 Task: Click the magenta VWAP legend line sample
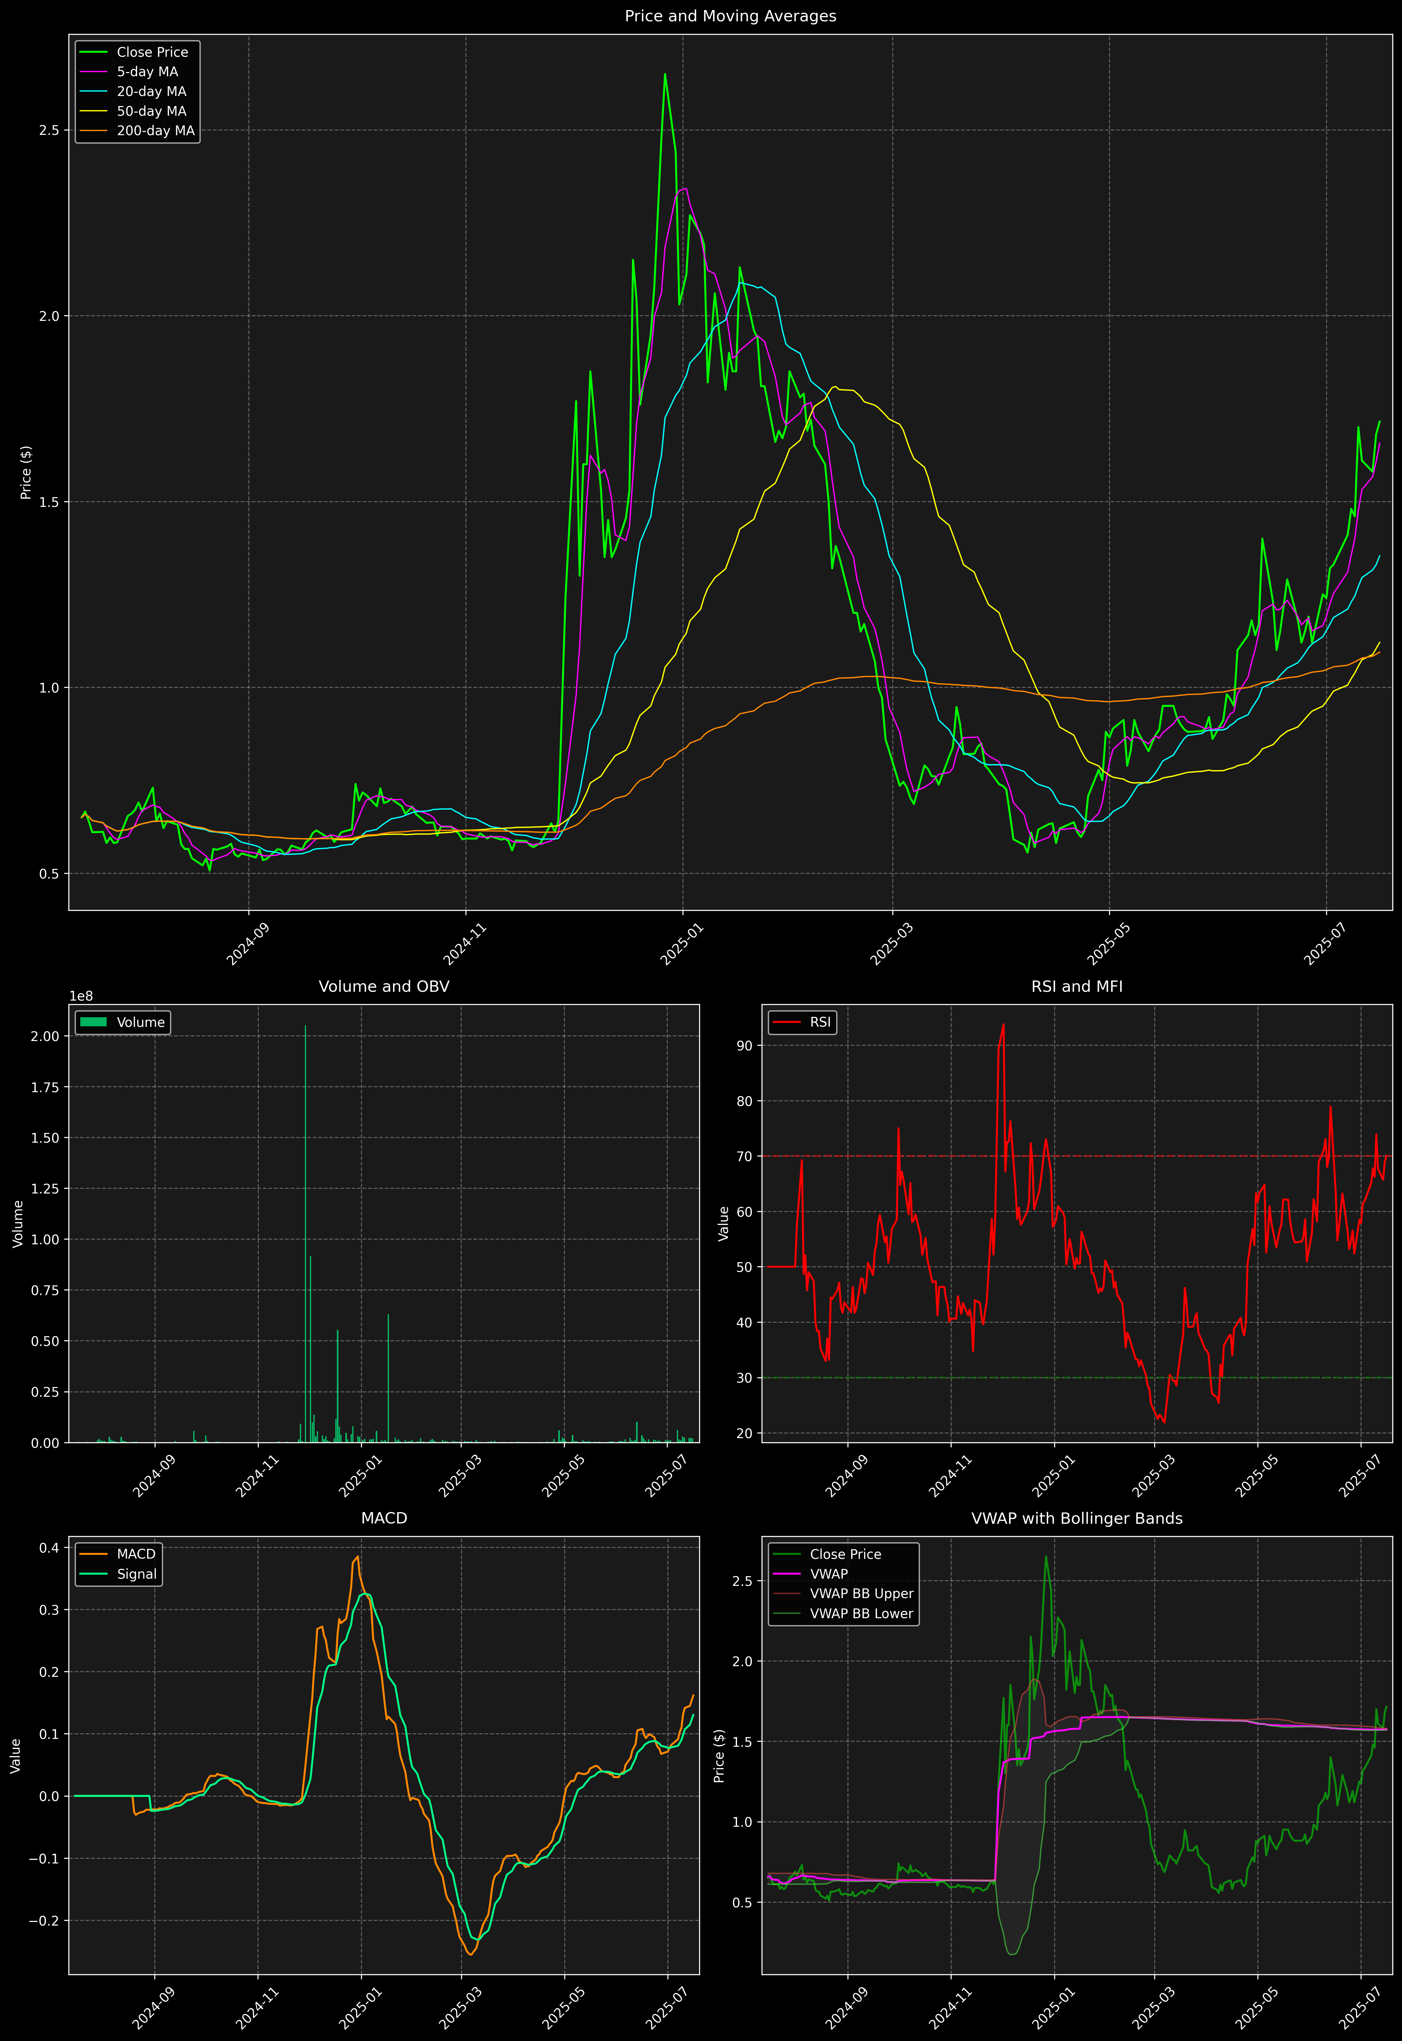tap(786, 1574)
